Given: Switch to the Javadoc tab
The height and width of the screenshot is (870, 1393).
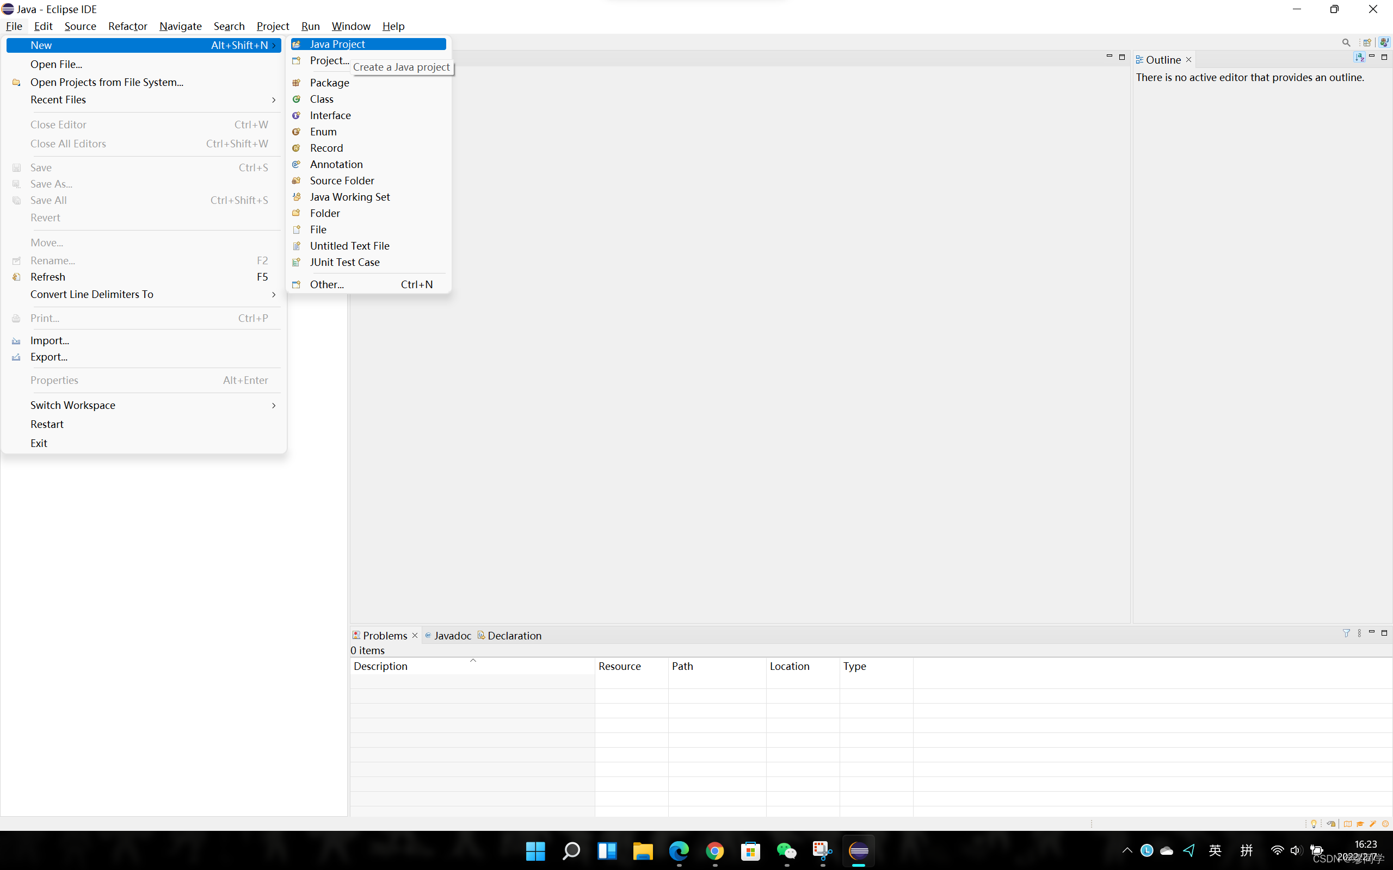Looking at the screenshot, I should pos(448,635).
